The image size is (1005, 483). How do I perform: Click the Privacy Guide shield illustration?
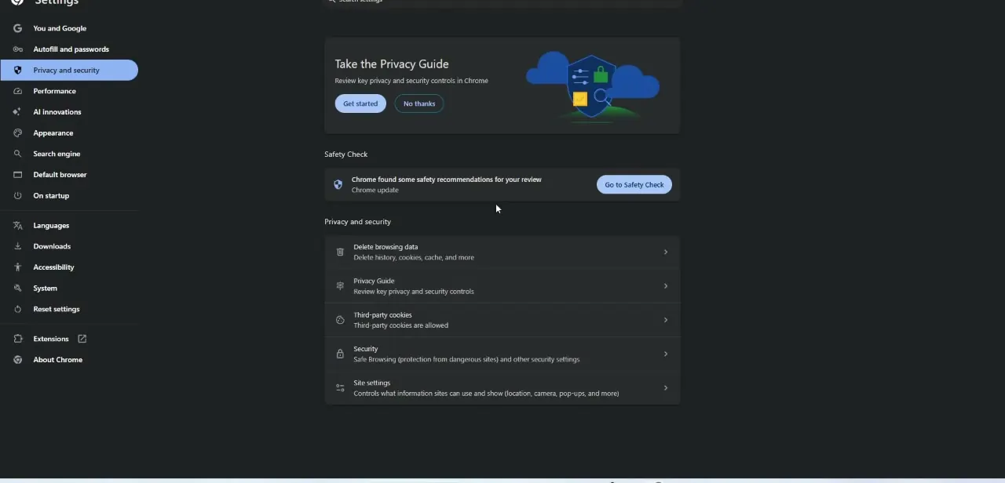point(593,86)
